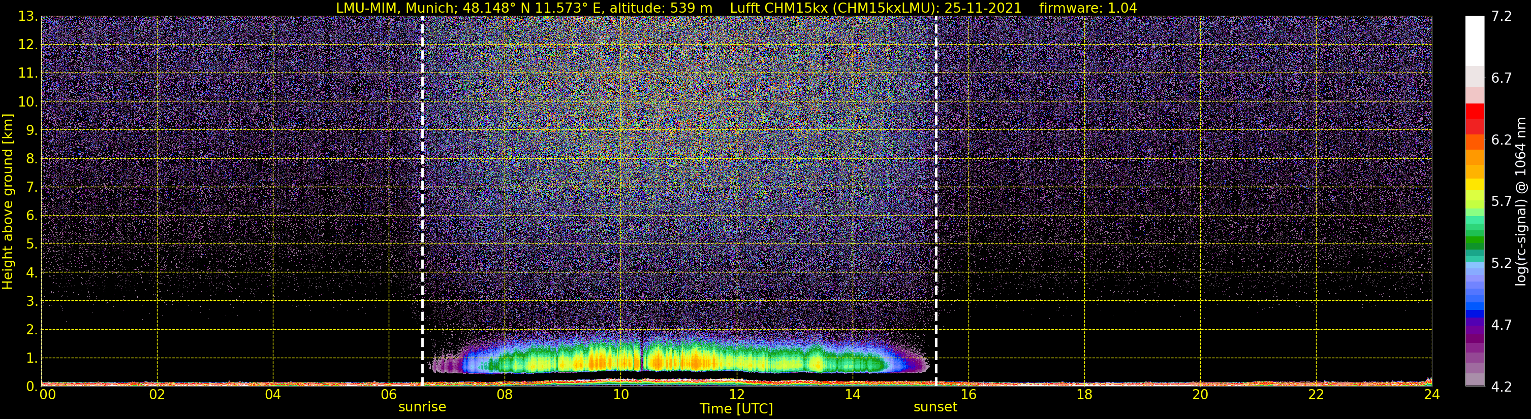
Task: Click time axis tick '04'
Action: pyautogui.click(x=273, y=395)
